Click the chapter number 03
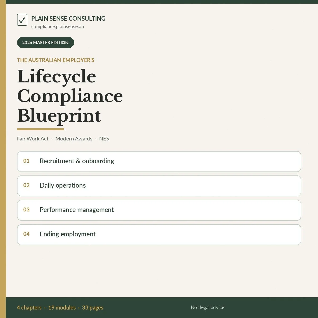Screen dimensions: 318x318 pos(26,210)
